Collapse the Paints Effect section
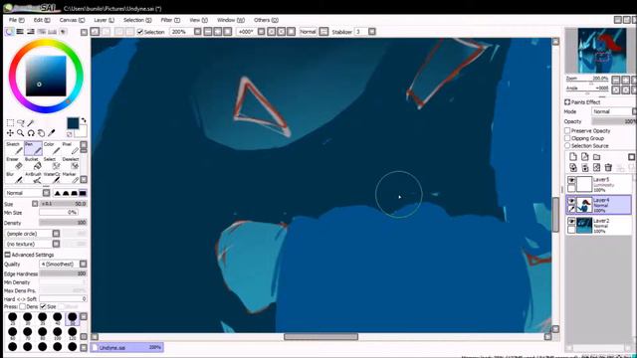The width and height of the screenshot is (637, 358). click(x=567, y=101)
